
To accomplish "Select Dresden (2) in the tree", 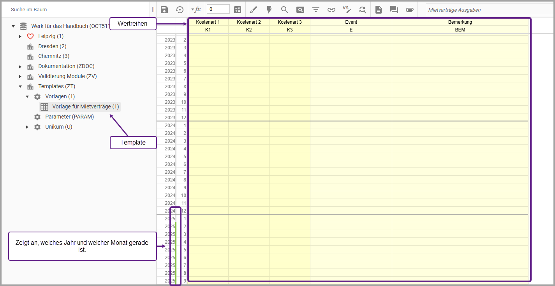I will [x=52, y=46].
